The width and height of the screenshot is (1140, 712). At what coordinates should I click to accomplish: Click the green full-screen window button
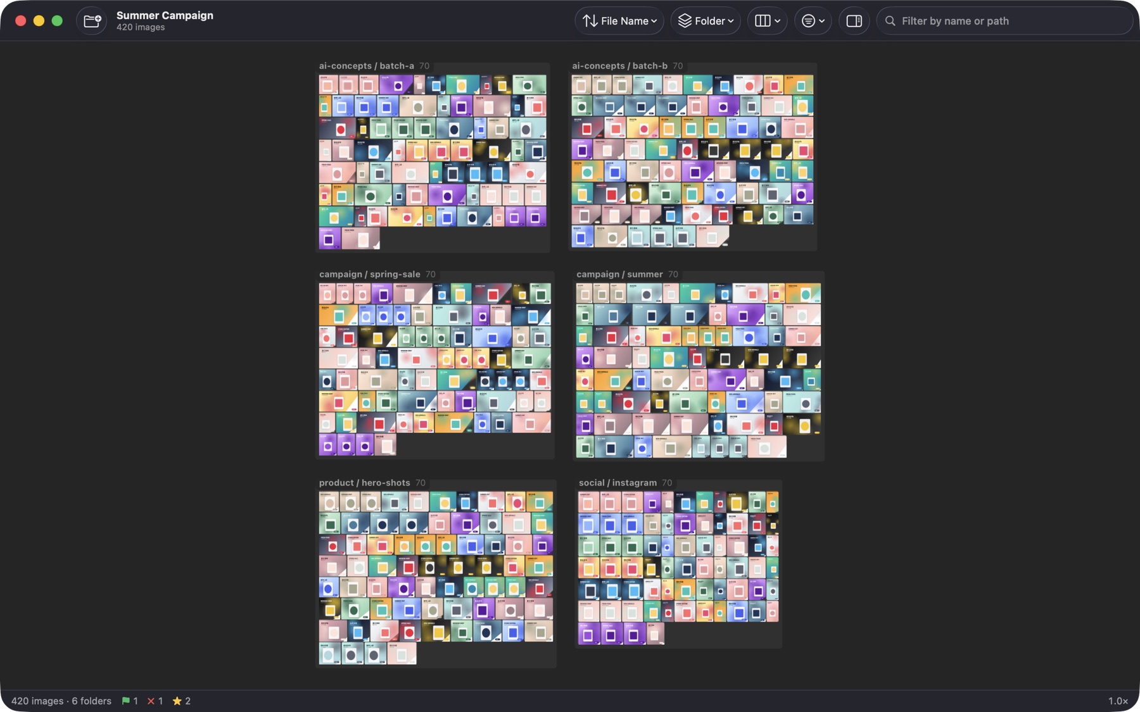[57, 21]
